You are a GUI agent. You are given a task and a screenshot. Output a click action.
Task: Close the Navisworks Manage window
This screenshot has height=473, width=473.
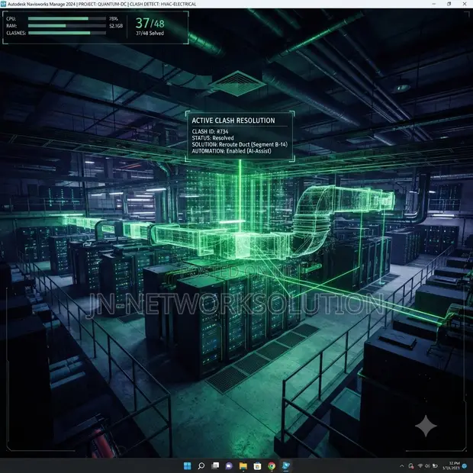click(x=465, y=4)
